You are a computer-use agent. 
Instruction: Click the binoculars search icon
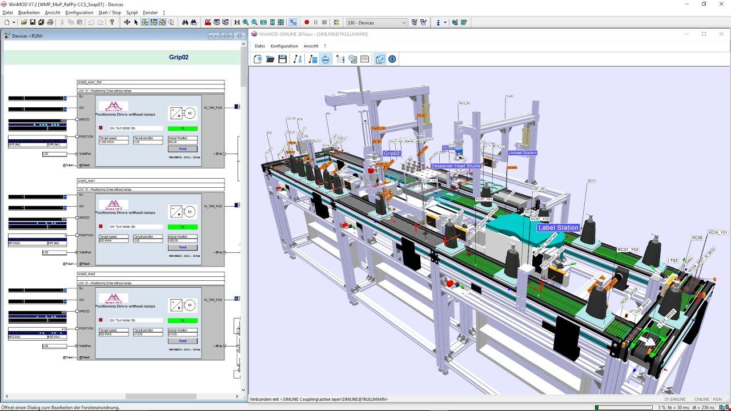pos(185,22)
